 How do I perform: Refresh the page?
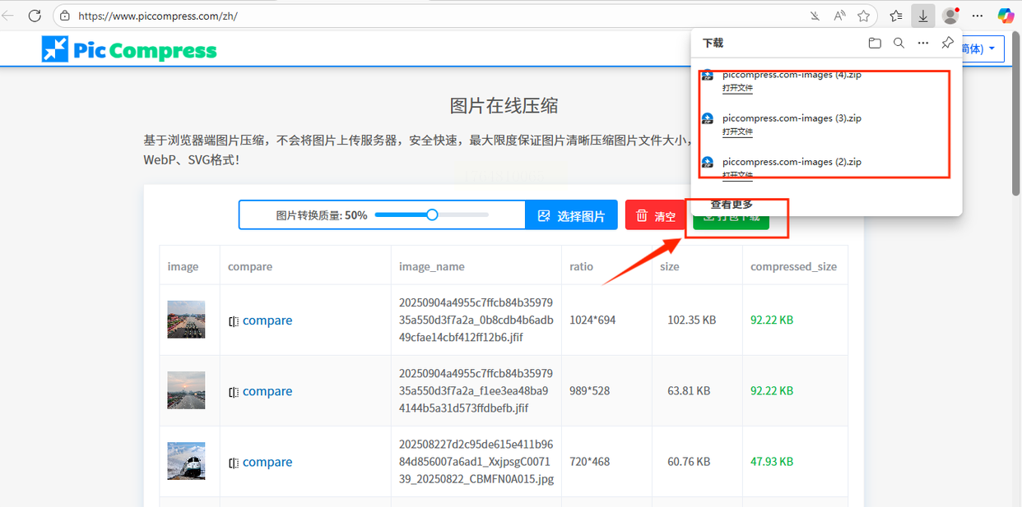click(x=35, y=16)
